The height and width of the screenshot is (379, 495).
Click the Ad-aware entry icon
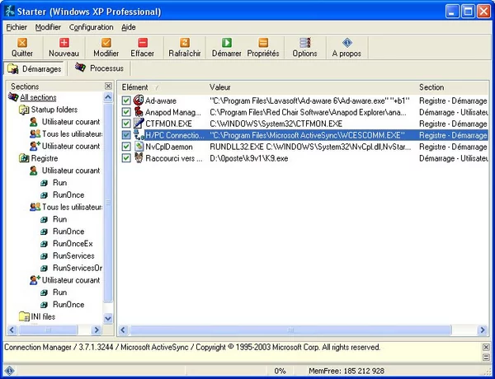[x=139, y=101]
